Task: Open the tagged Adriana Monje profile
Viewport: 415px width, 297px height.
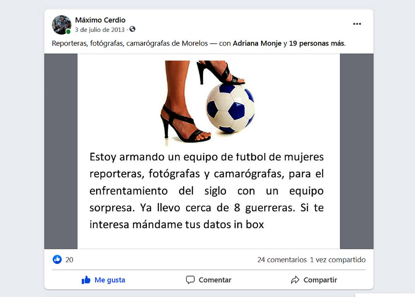Action: 257,44
